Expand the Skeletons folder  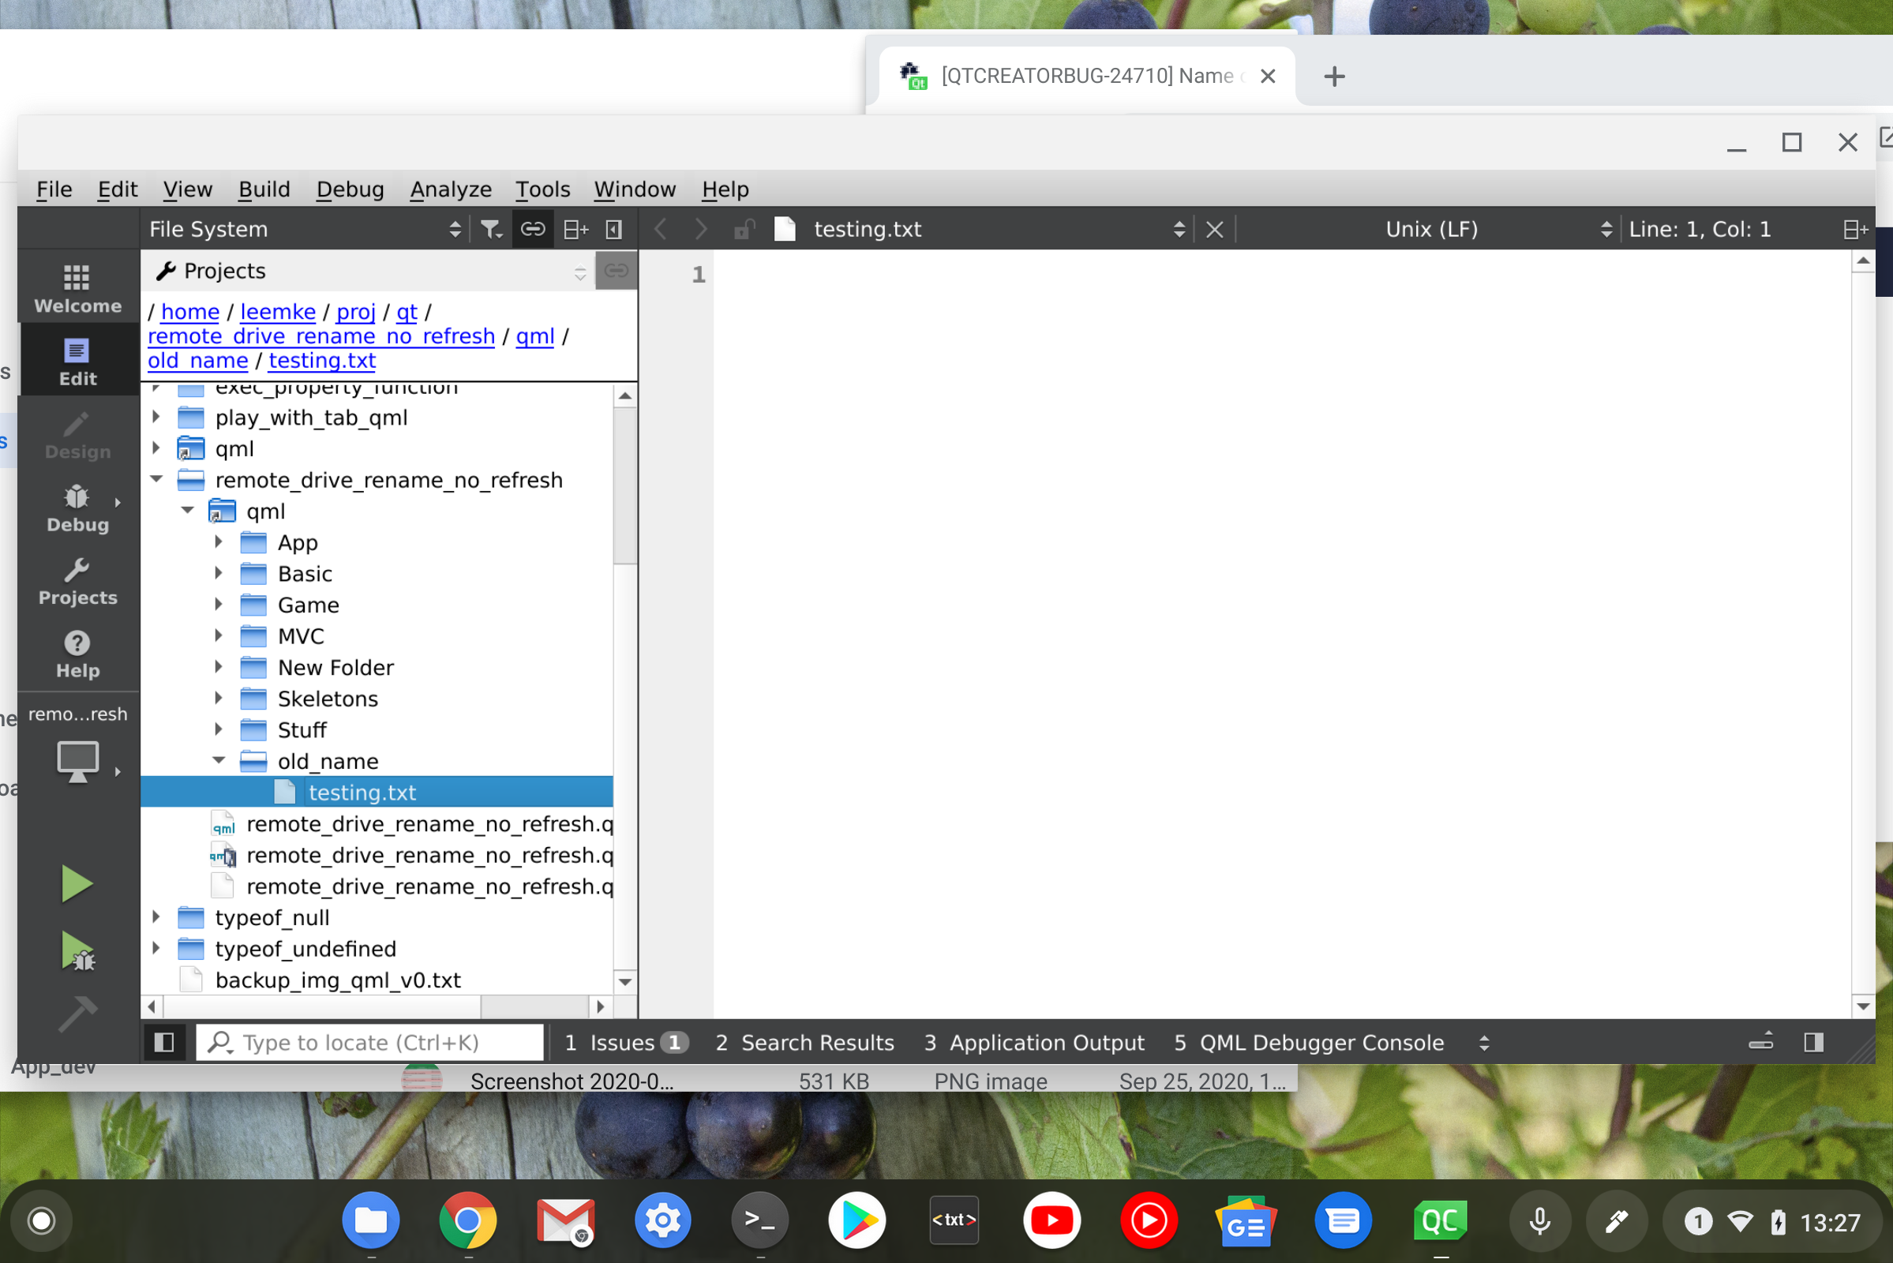pyautogui.click(x=219, y=699)
